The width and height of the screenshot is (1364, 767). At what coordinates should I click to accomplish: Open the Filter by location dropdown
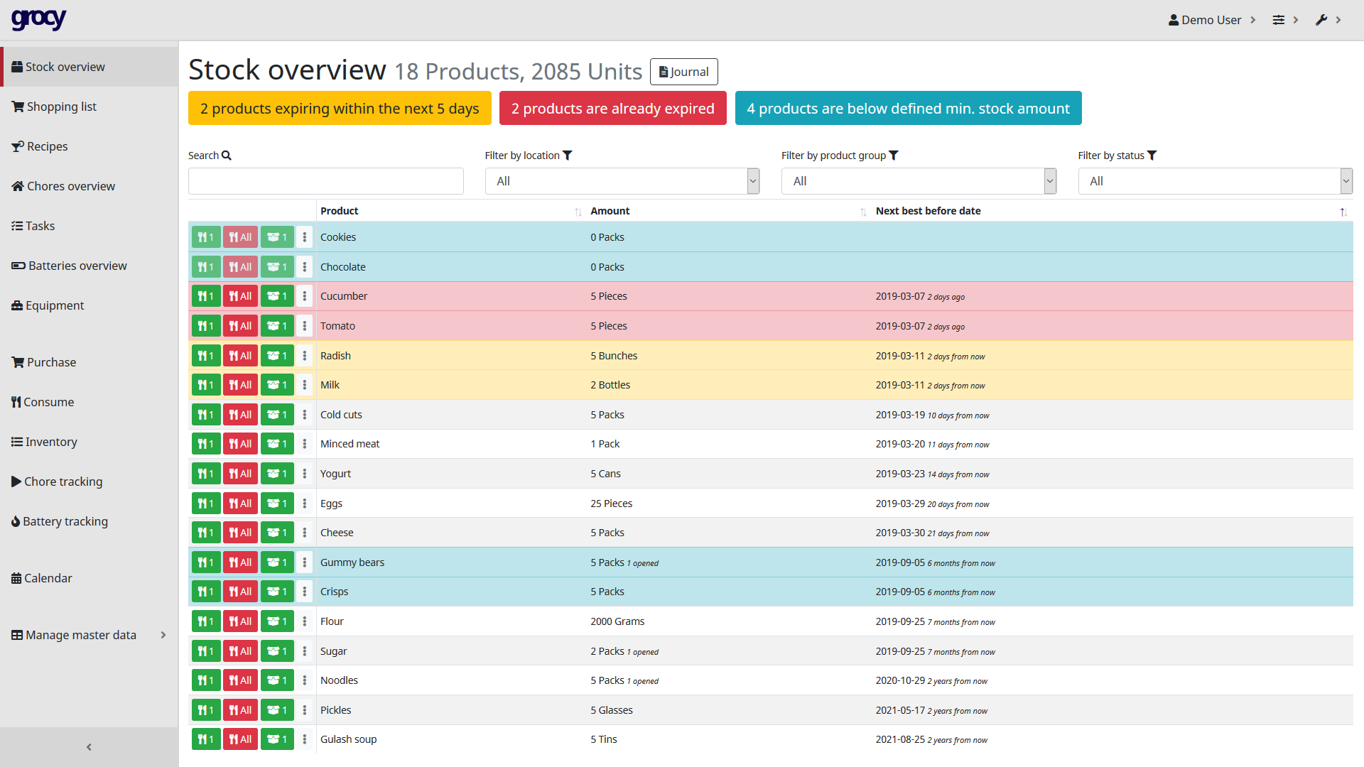[x=622, y=181]
